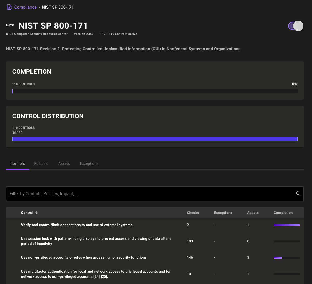Open the Exceptions tab
This screenshot has height=284, width=312.
[89, 163]
